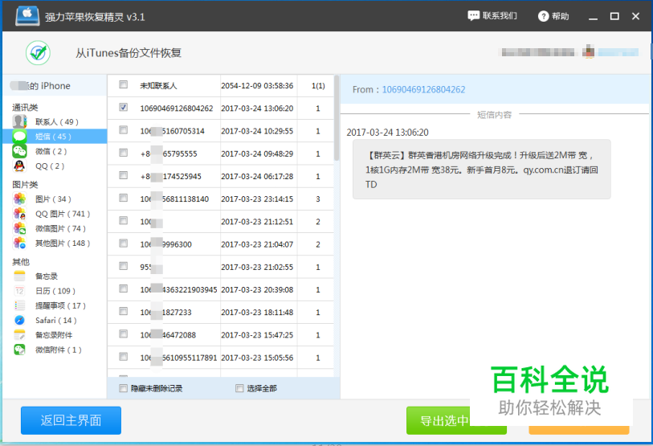Click message date 2017-03-24 13:06:20 in detail pane
This screenshot has width=653, height=446.
pos(387,133)
